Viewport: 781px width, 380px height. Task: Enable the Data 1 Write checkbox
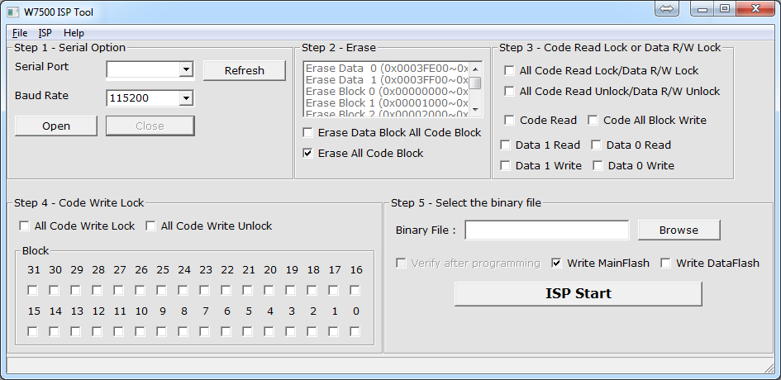pos(505,165)
